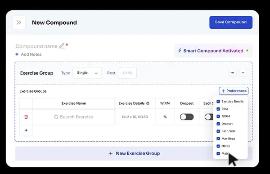The width and height of the screenshot is (270, 174).
Task: Click the Exercise Details help icon
Action: [x=148, y=103]
